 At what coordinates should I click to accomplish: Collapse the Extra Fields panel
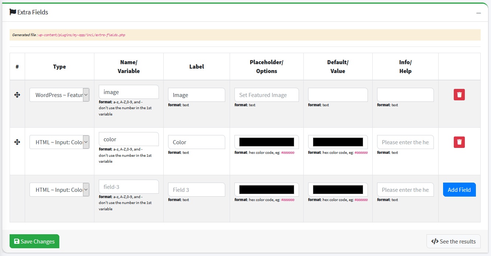pyautogui.click(x=478, y=13)
